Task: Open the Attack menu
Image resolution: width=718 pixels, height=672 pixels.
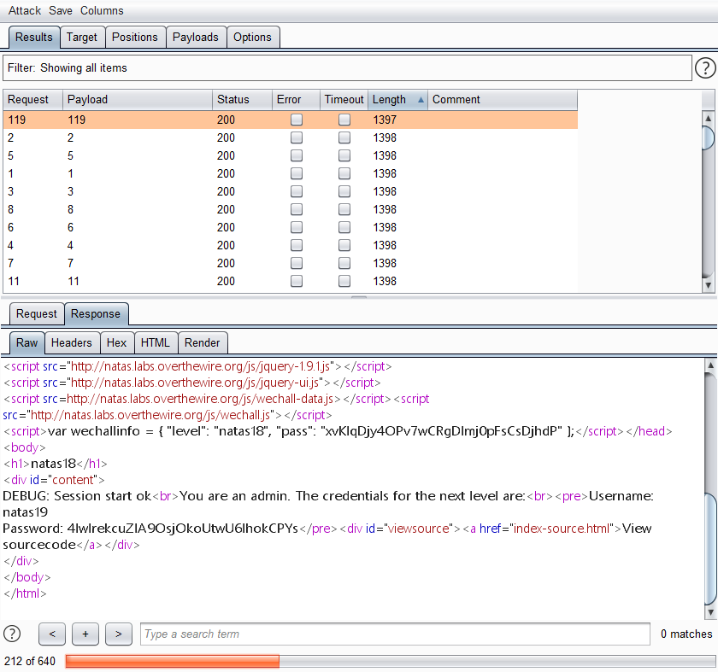Action: pyautogui.click(x=24, y=10)
